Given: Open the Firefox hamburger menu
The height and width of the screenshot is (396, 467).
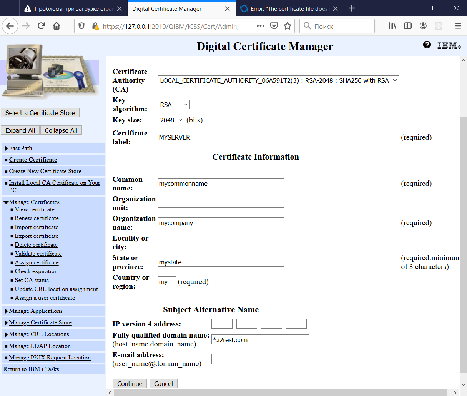Looking at the screenshot, I should 458,26.
